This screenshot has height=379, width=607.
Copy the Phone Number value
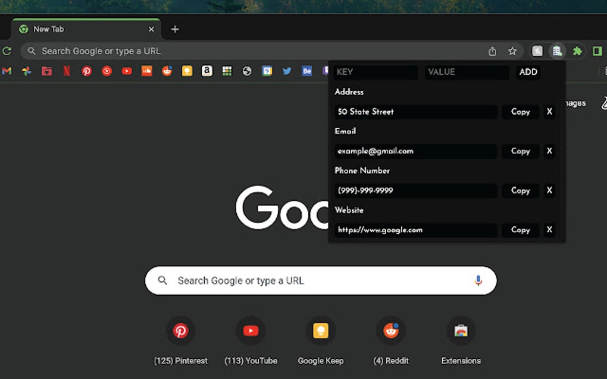pos(520,191)
